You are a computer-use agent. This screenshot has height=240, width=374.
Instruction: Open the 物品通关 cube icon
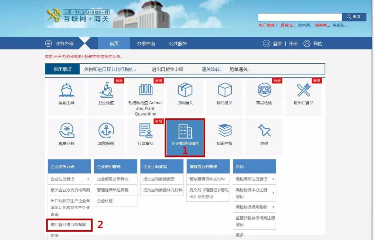coord(225,90)
